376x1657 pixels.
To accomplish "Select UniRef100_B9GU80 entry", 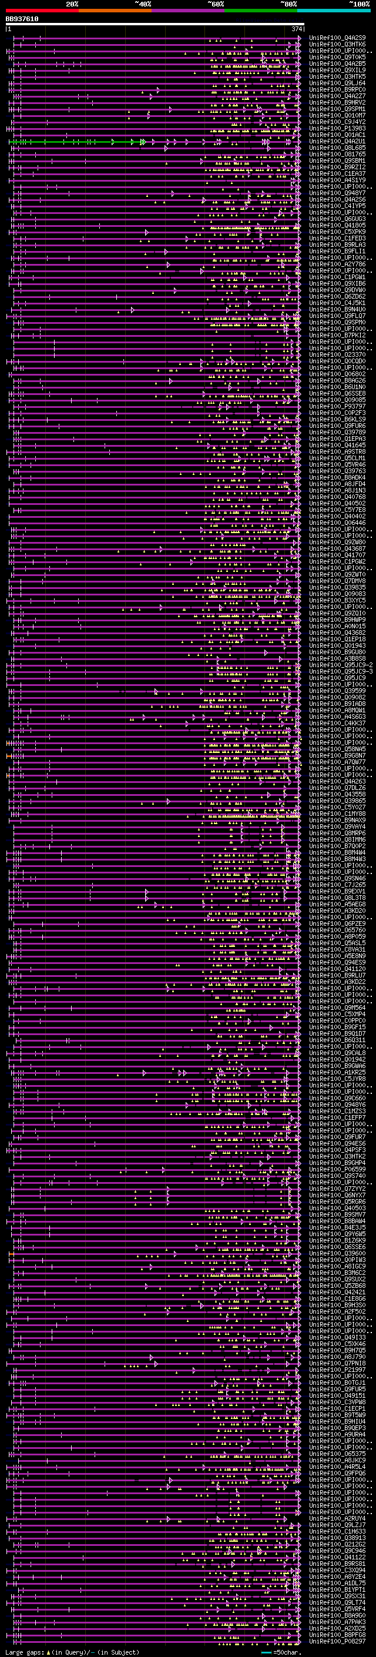I will point(337,652).
